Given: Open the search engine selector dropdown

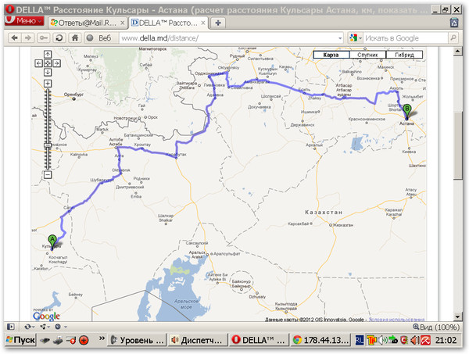Looking at the screenshot, I should click(354, 38).
